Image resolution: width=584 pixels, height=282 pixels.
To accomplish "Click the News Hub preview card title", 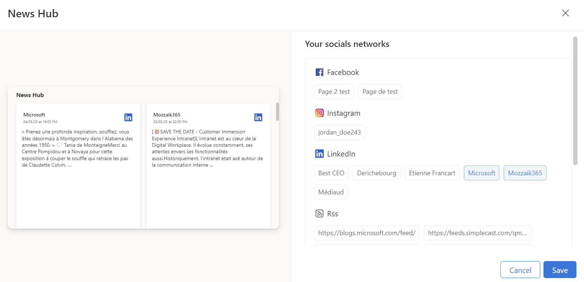I will (30, 95).
